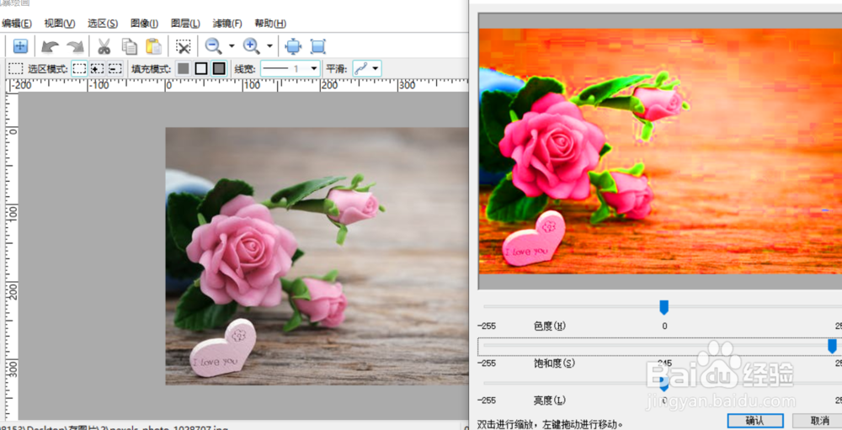842x430 pixels.
Task: Select the add-to-selection mode
Action: [97, 69]
